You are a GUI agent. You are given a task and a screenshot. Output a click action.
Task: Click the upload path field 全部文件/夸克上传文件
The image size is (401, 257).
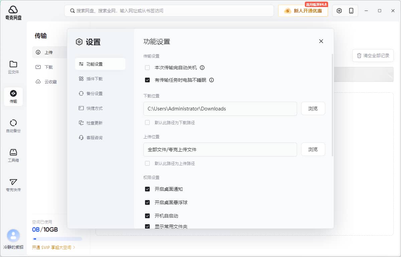coord(220,150)
